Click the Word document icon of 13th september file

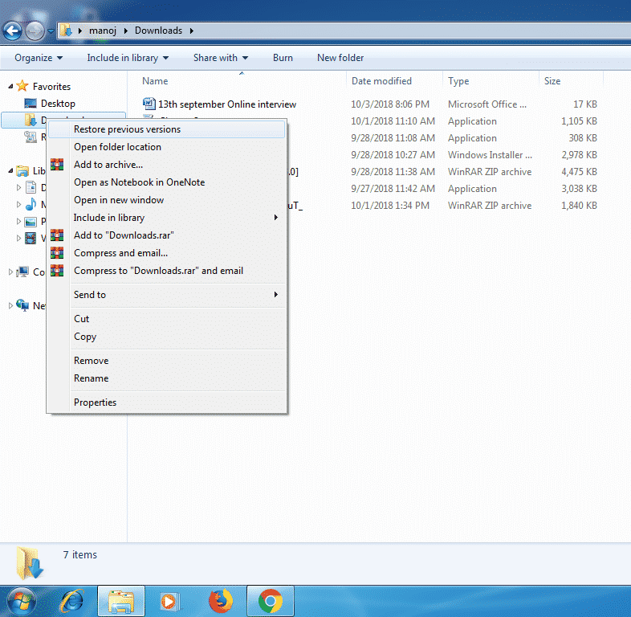(x=149, y=104)
